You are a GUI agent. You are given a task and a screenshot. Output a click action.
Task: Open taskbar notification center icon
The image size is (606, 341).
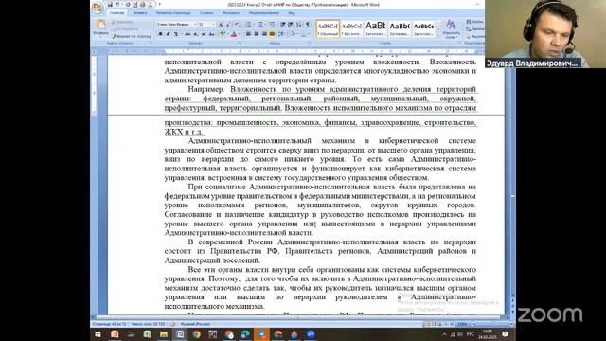click(505, 334)
